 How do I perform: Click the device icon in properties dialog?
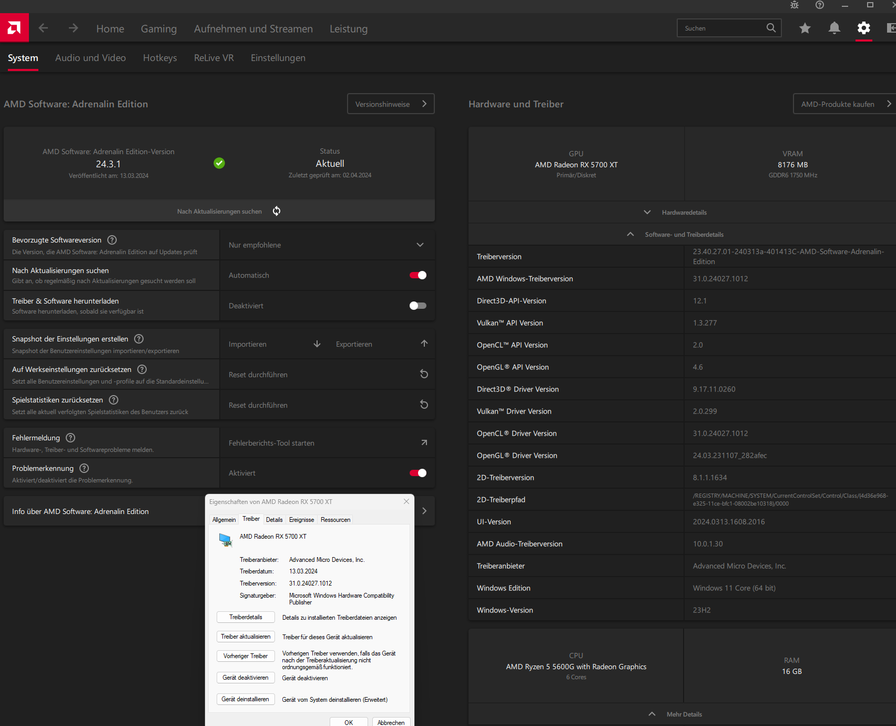pos(226,540)
